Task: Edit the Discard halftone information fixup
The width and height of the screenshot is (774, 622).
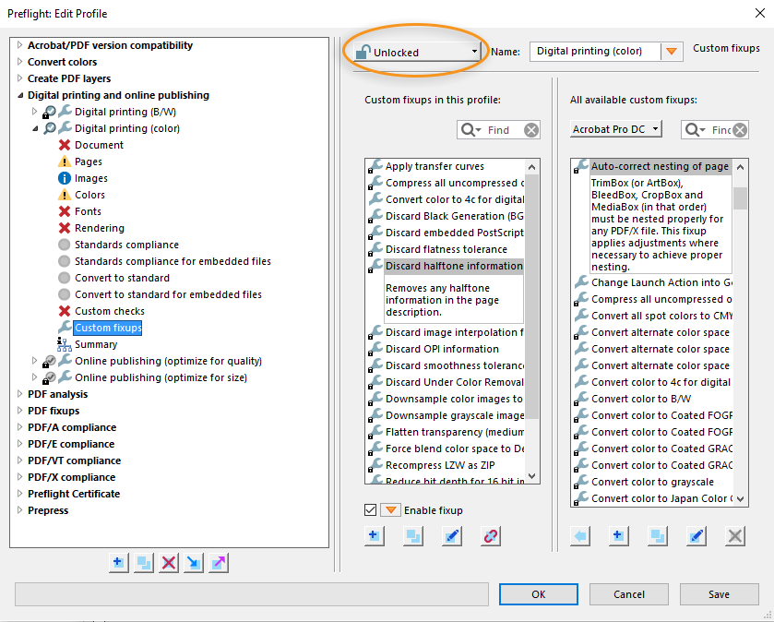Action: pos(451,535)
